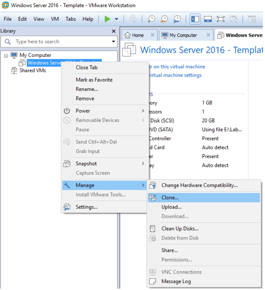Choose Change Hardware Compatibility...

204,185
